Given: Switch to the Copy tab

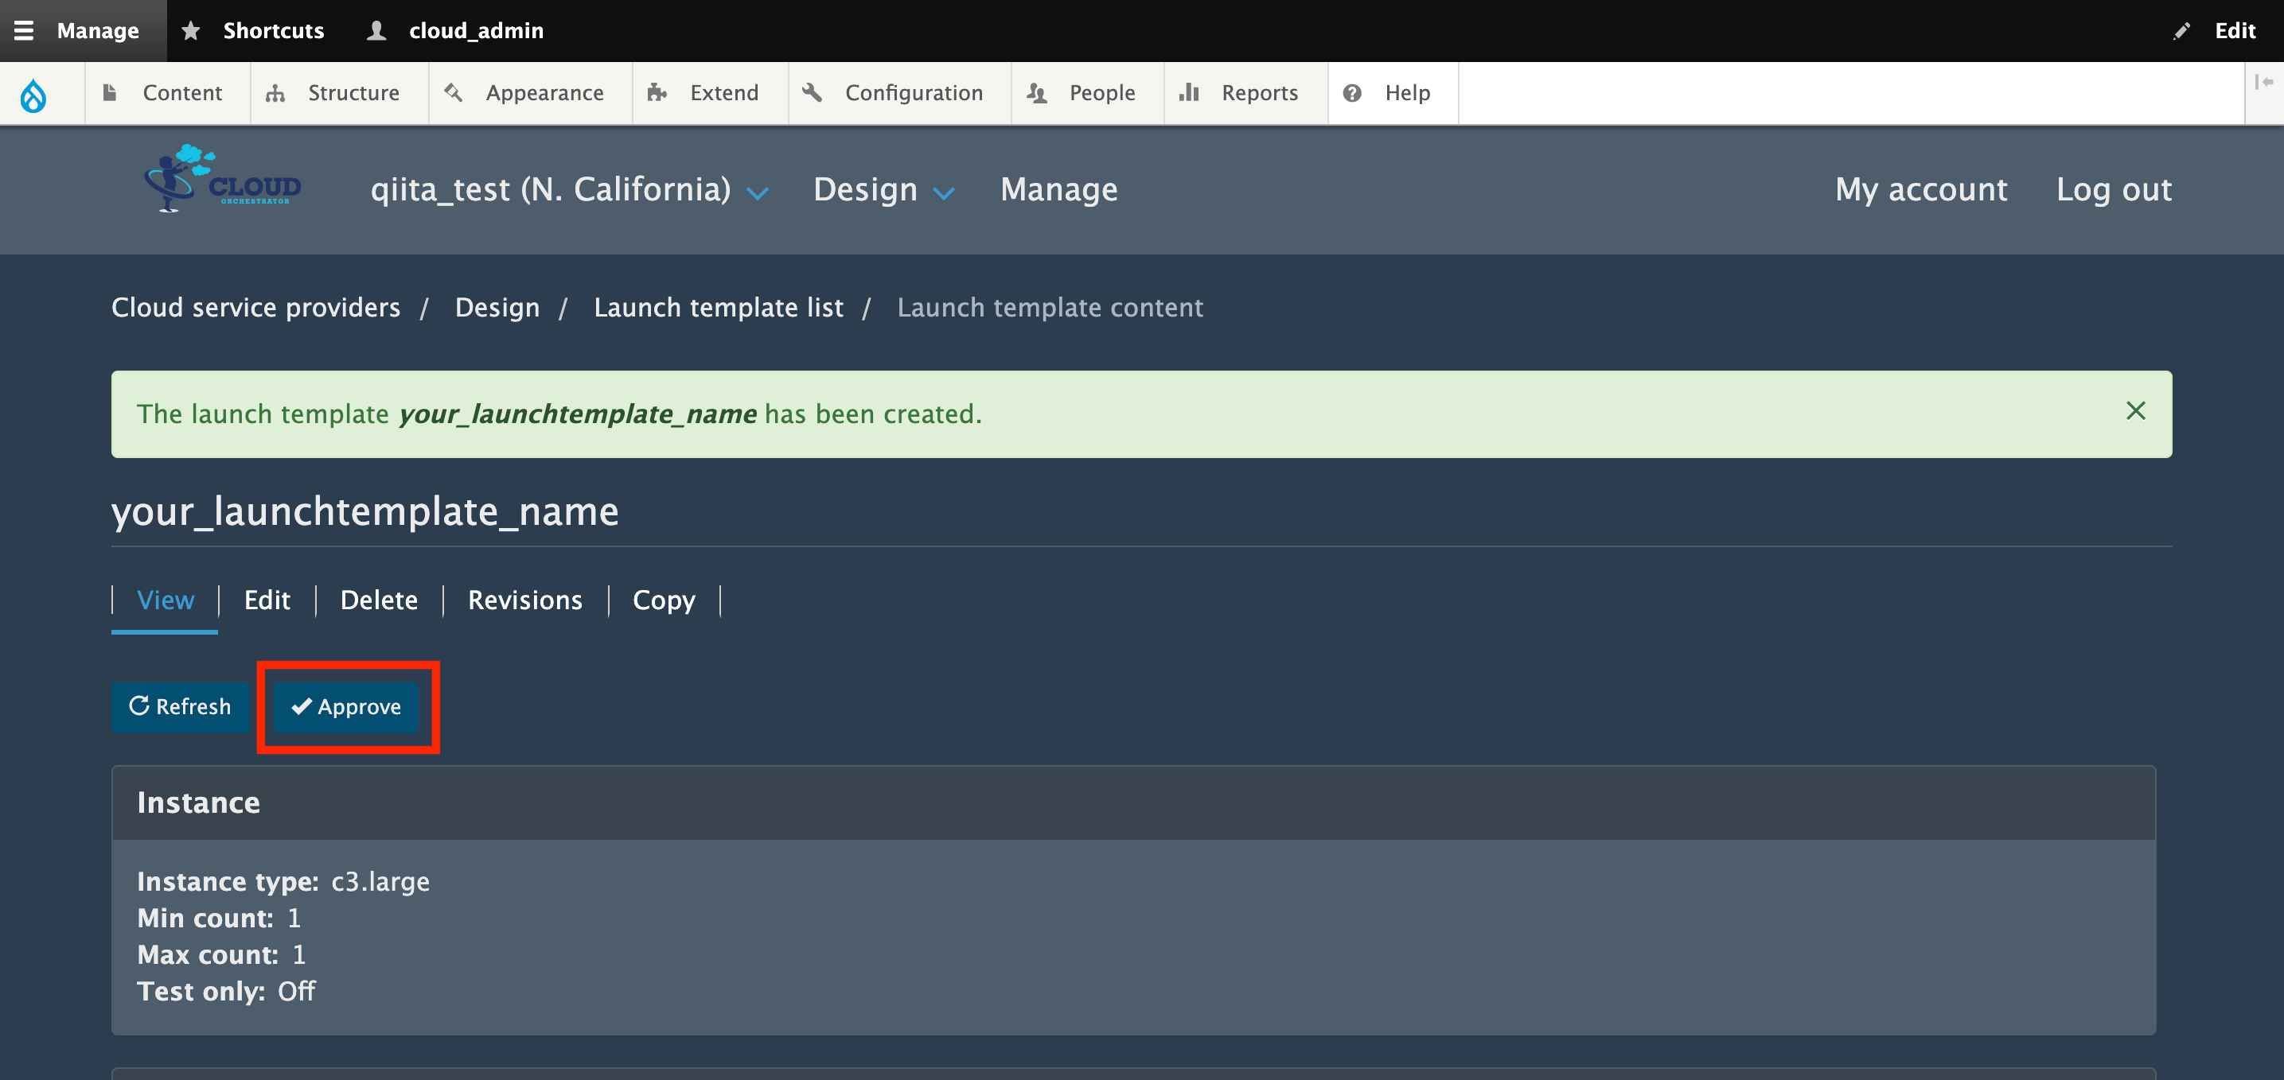Looking at the screenshot, I should [x=663, y=600].
